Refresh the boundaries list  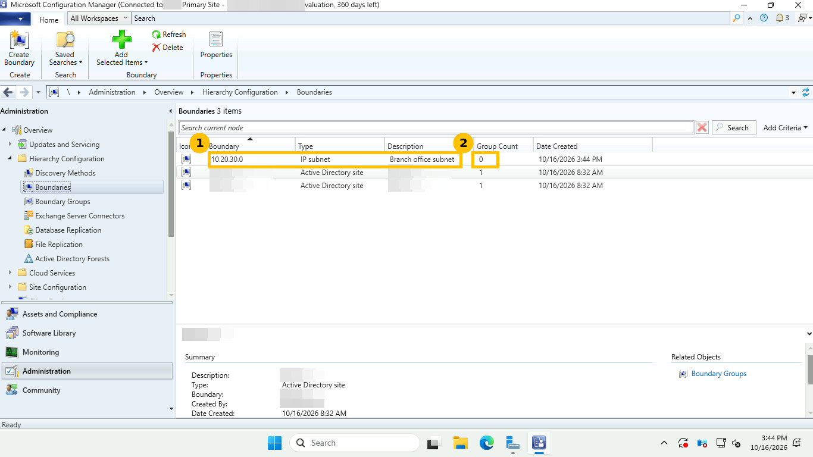coord(169,35)
